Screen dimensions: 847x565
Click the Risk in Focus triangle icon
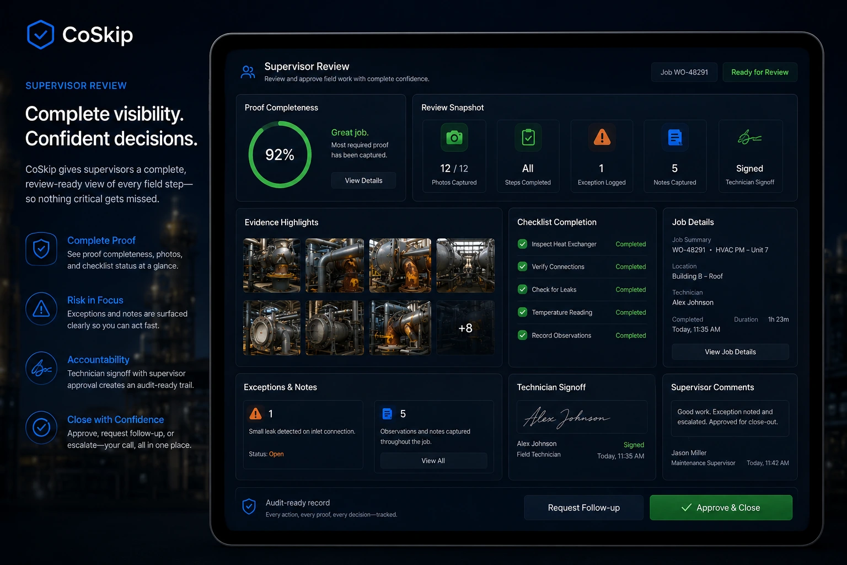pos(41,308)
